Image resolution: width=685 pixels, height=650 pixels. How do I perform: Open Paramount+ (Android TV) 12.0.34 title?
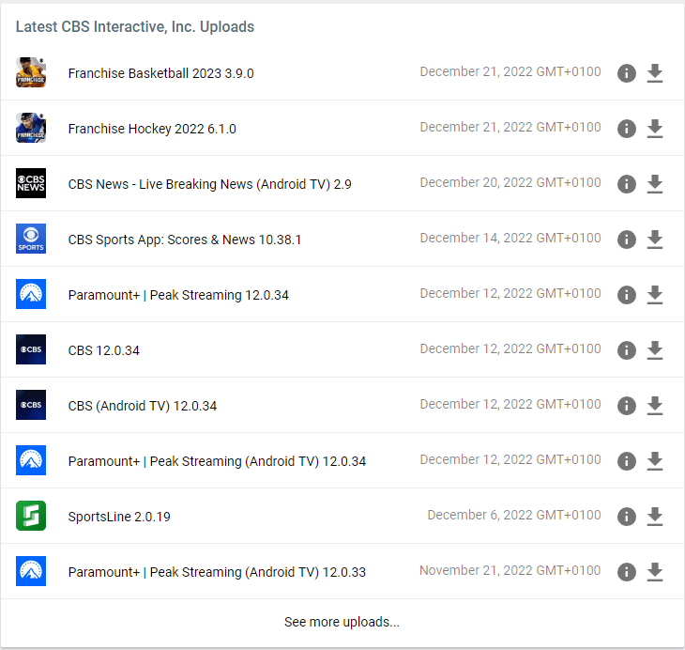[x=217, y=461]
